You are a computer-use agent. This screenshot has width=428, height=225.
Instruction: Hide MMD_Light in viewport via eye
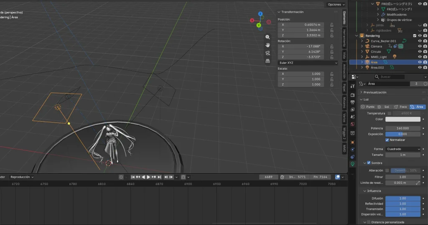point(420,57)
